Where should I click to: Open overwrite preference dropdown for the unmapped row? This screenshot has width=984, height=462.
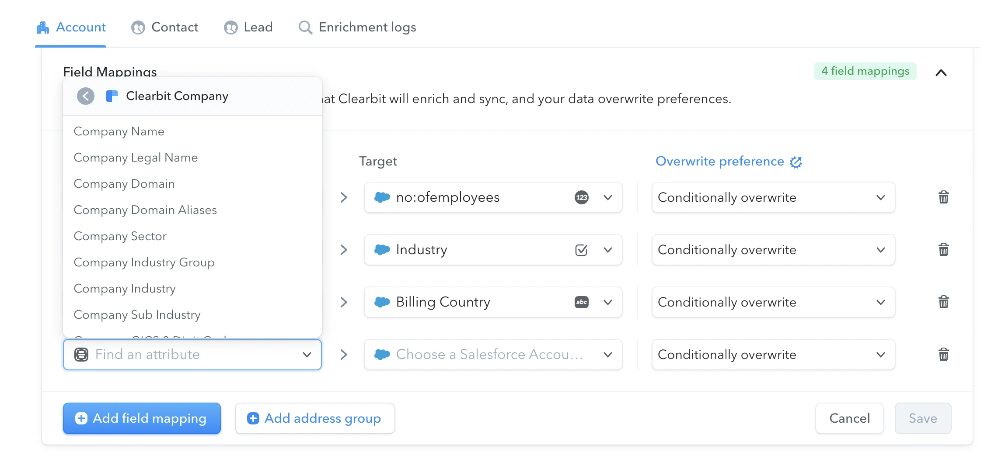coord(773,355)
